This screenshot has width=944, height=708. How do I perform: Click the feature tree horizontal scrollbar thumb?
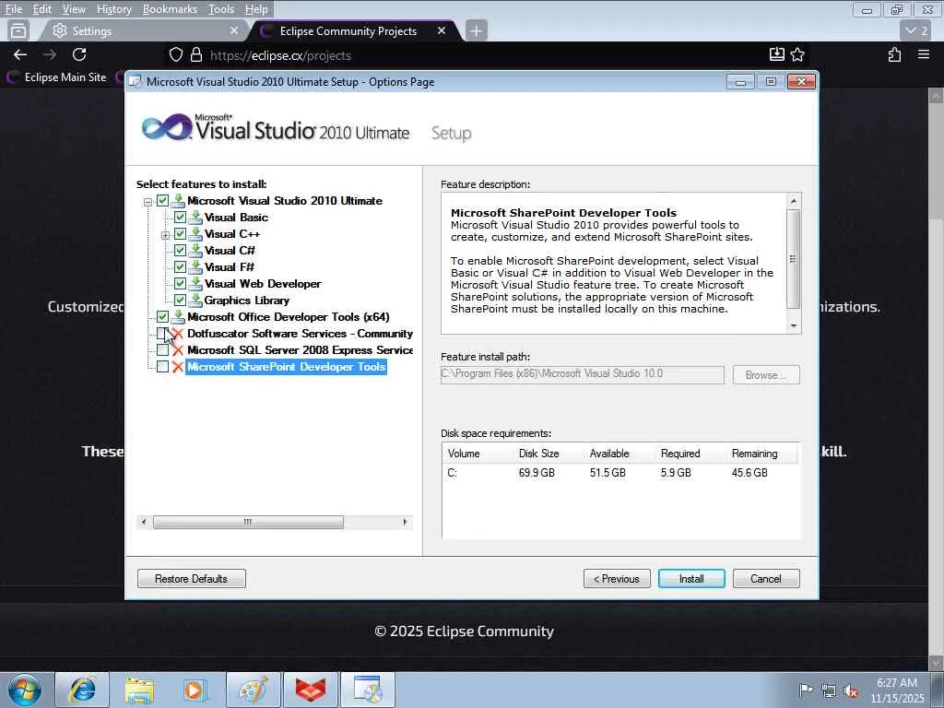pyautogui.click(x=248, y=522)
